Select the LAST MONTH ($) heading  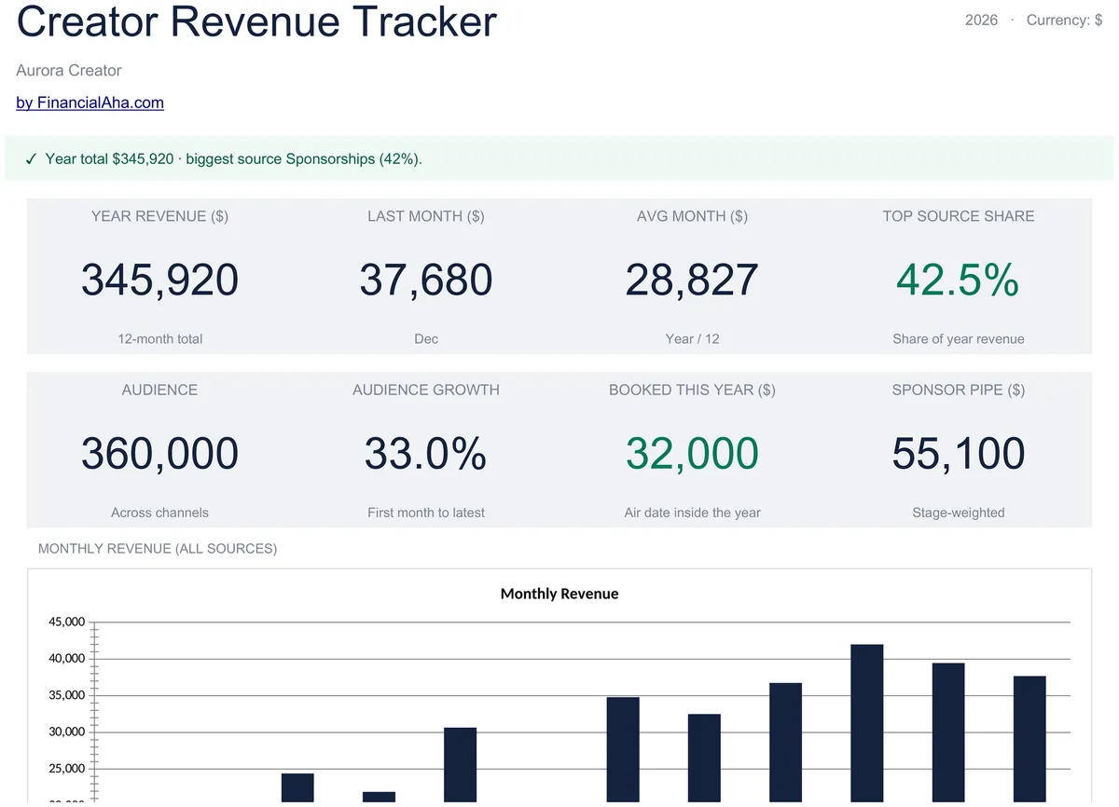point(426,216)
